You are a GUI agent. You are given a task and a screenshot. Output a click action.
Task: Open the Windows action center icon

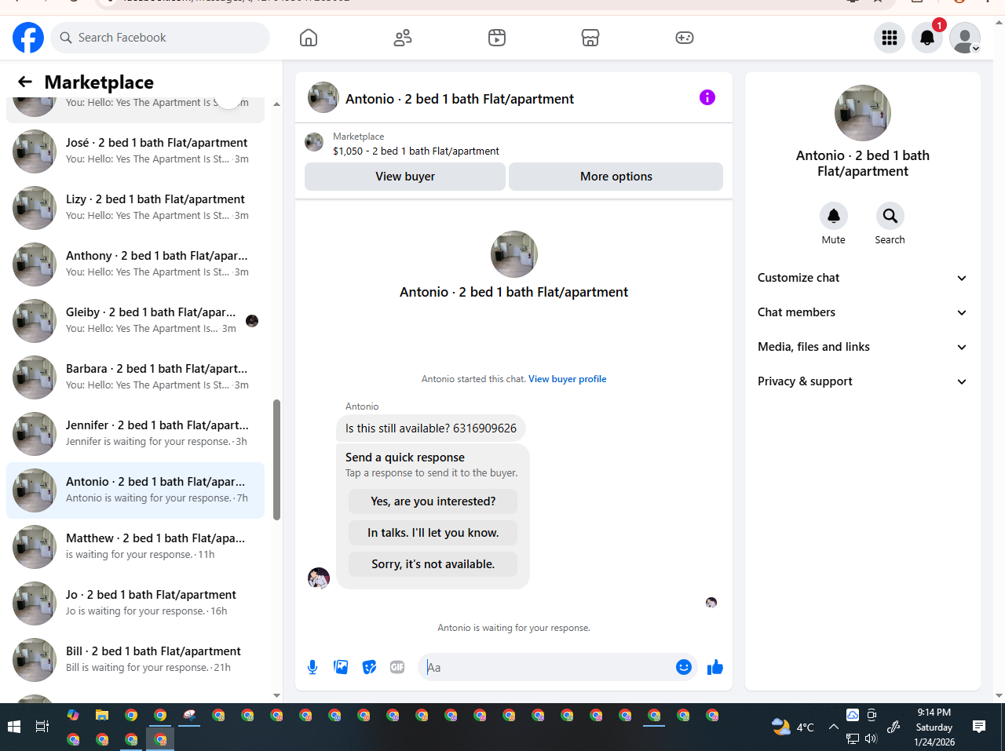(979, 727)
